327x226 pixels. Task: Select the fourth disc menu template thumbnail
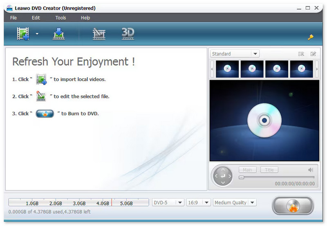302,69
